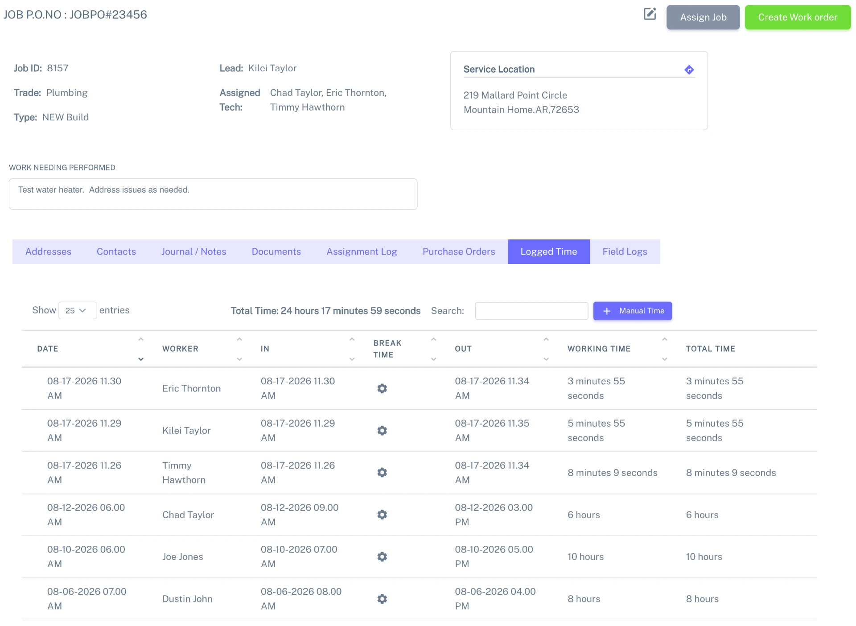
Task: View the Assignment Log tab
Action: [x=362, y=251]
